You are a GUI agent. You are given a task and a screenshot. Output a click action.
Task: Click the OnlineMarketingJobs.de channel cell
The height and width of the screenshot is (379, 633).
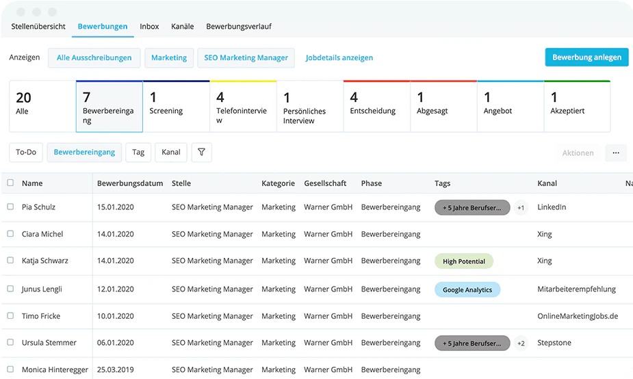(578, 316)
